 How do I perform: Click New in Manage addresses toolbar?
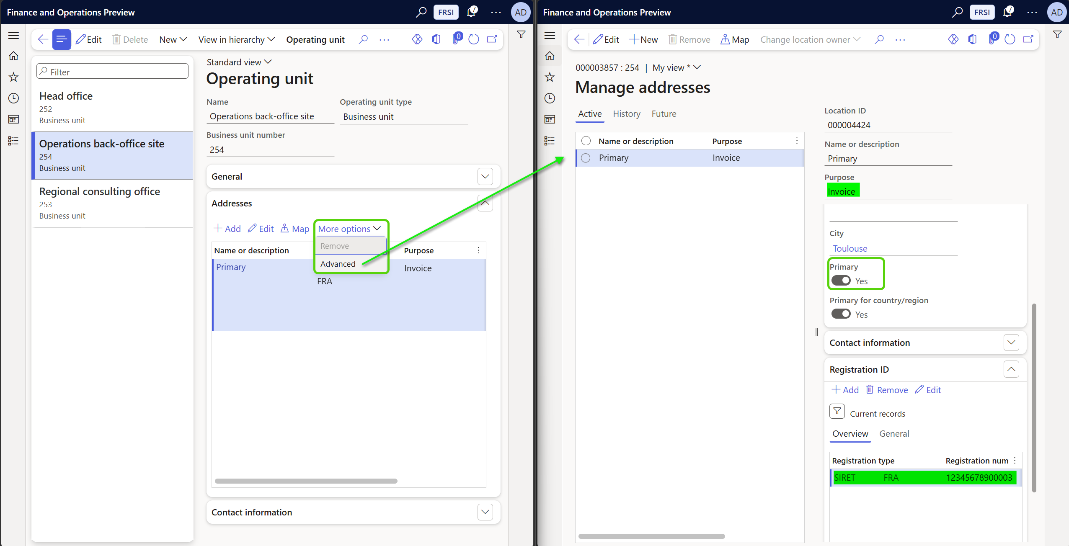tap(643, 39)
